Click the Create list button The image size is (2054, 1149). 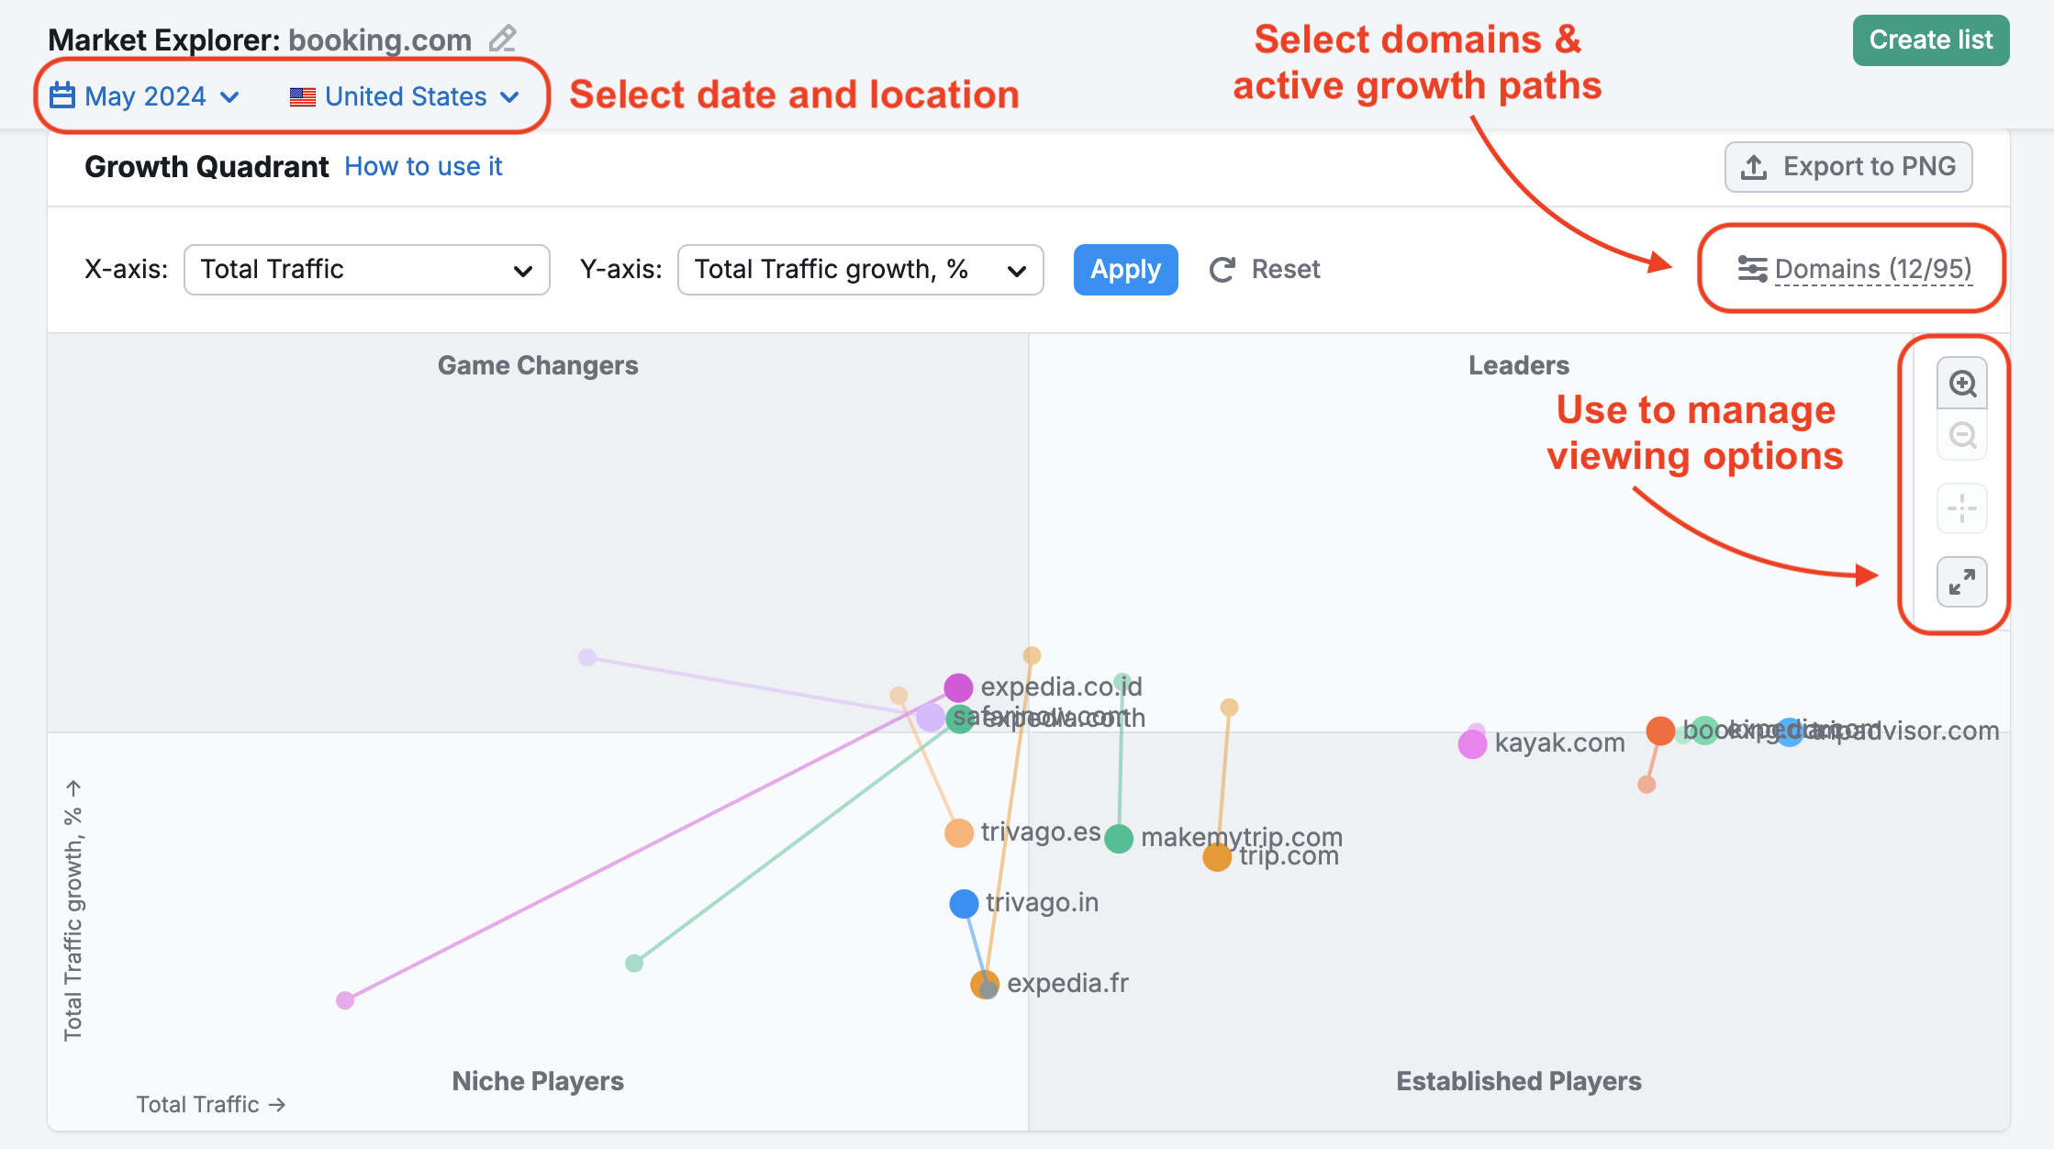click(x=1930, y=40)
